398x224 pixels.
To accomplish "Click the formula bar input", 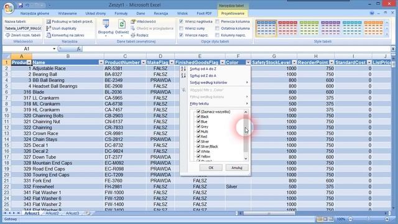I will coord(236,49).
